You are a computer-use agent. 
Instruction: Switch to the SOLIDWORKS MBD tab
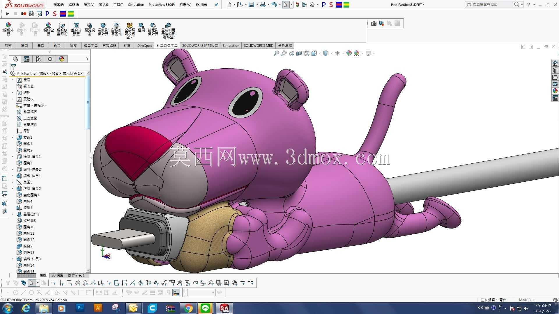[x=259, y=46]
